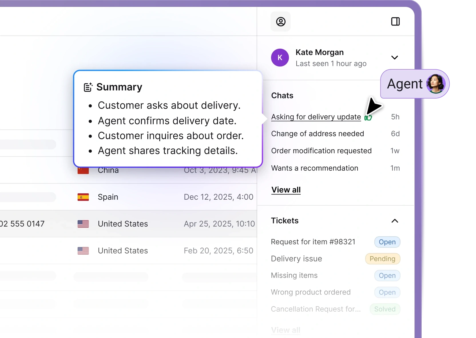
Task: Click the Spain flag icon
Action: [83, 197]
